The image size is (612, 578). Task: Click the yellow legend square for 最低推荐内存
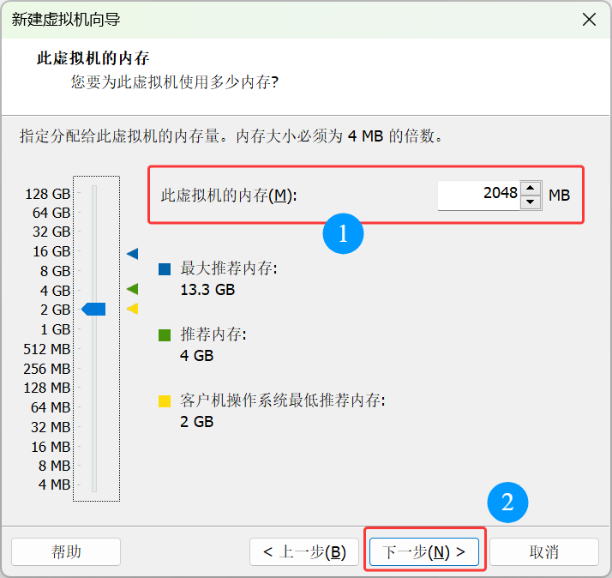point(165,401)
